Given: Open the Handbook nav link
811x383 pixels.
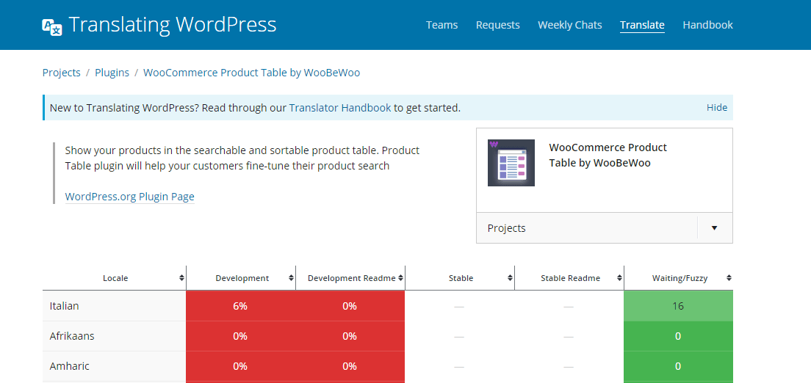Looking at the screenshot, I should click(x=707, y=25).
